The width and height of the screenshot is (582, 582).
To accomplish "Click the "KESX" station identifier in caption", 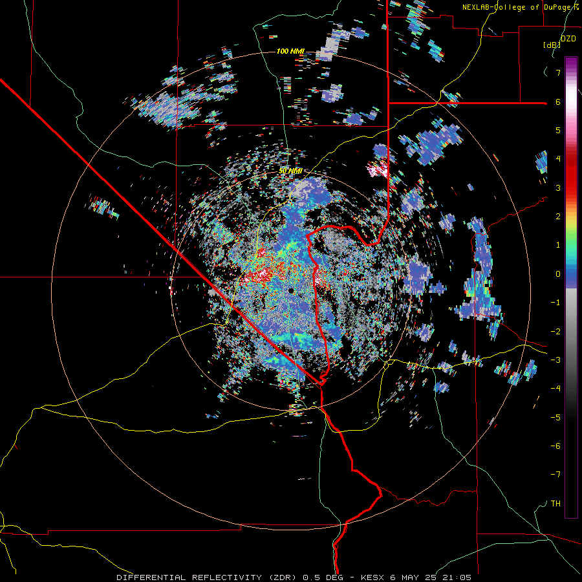I will click(x=373, y=577).
